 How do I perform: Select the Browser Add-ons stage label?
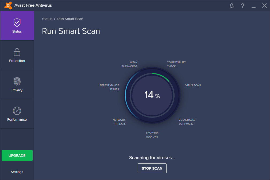[x=152, y=135]
